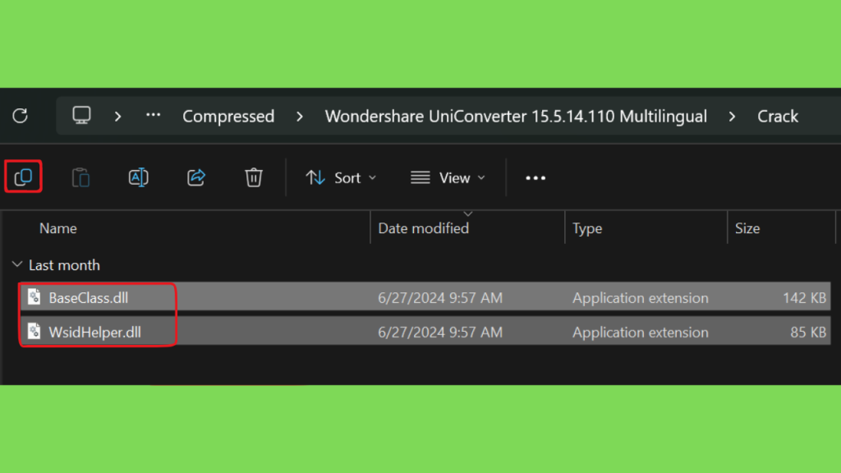This screenshot has width=841, height=473.
Task: Click the BaseClass.dll file icon
Action: point(34,296)
